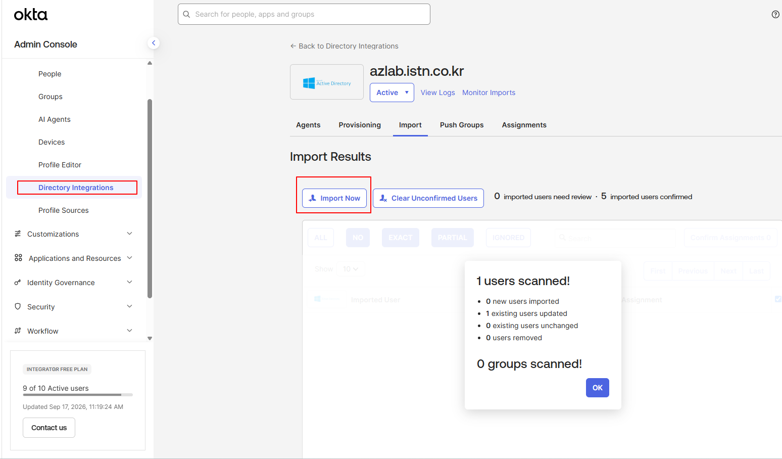Expand the Identity Governance section

tap(129, 282)
